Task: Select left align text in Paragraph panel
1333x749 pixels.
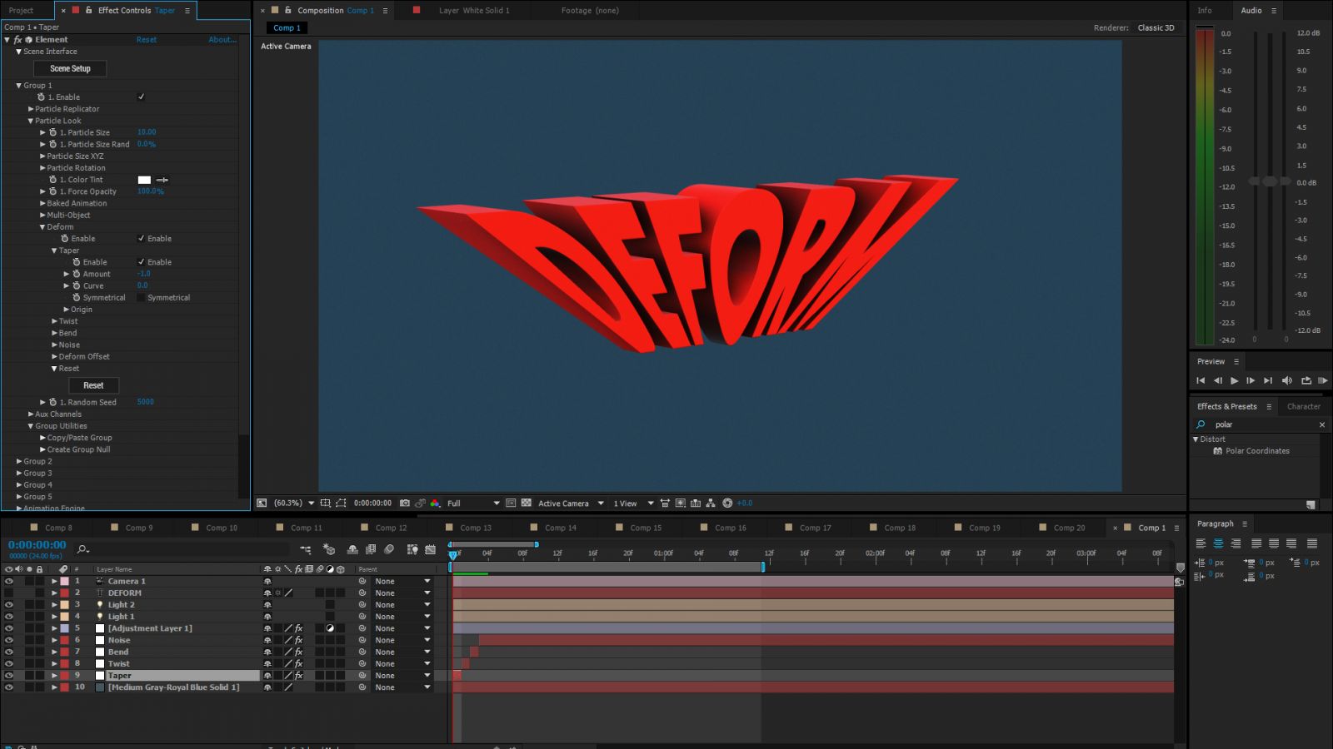Action: pos(1201,543)
